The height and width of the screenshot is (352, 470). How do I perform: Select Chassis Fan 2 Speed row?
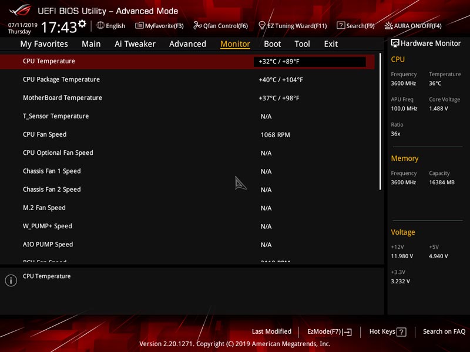[x=187, y=189]
